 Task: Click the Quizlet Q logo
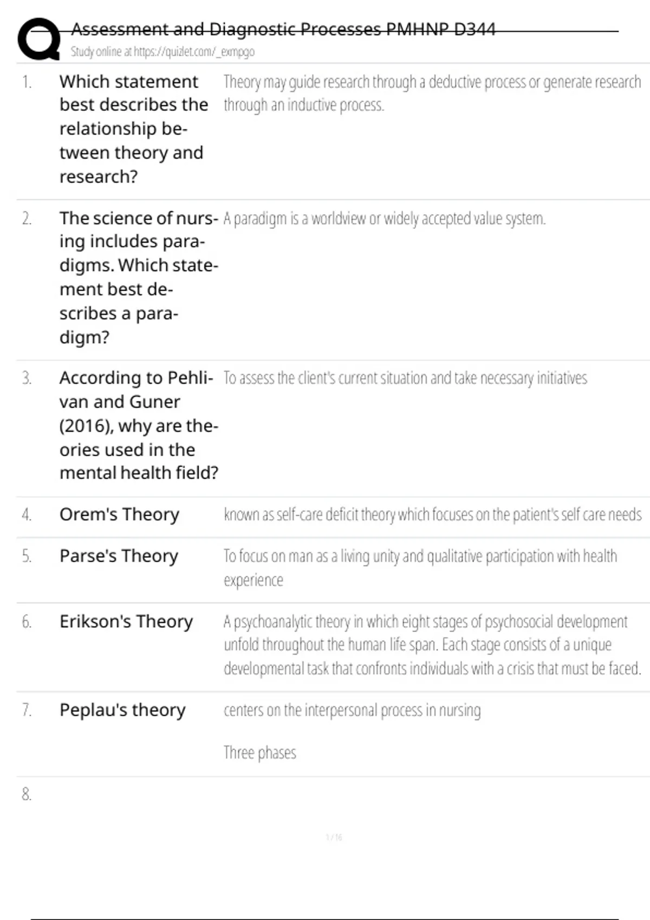[39, 38]
